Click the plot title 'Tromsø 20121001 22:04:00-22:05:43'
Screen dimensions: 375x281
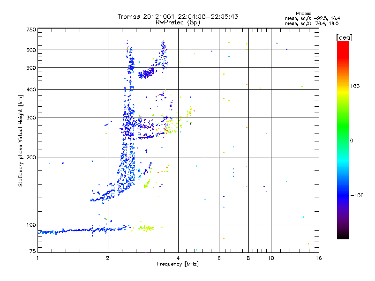pyautogui.click(x=178, y=16)
